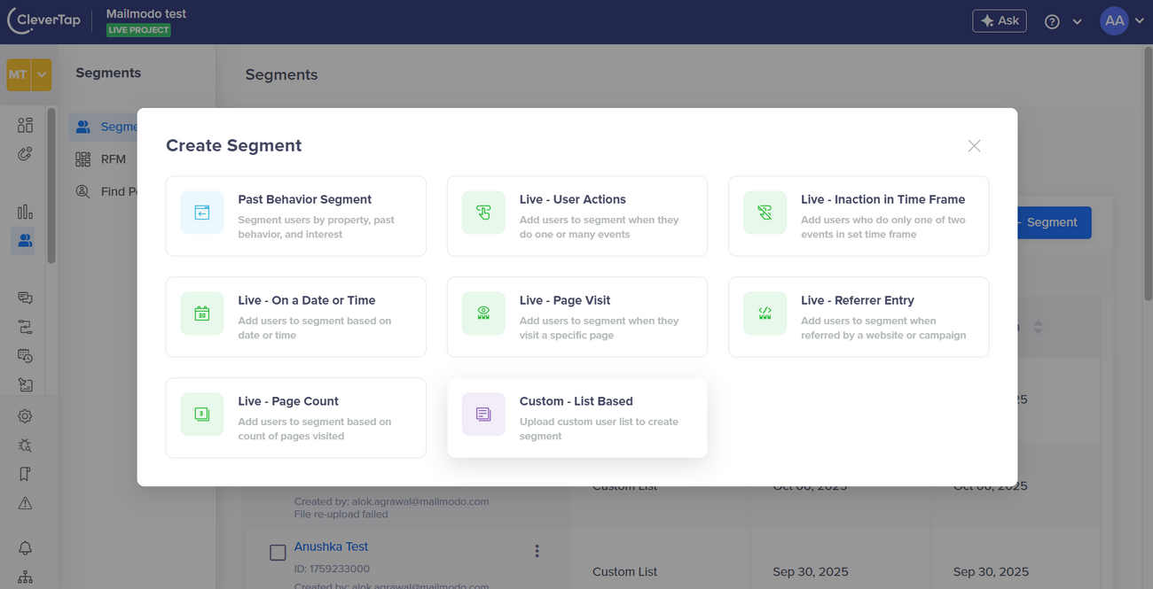Click the Custom - List Based icon

(x=483, y=415)
